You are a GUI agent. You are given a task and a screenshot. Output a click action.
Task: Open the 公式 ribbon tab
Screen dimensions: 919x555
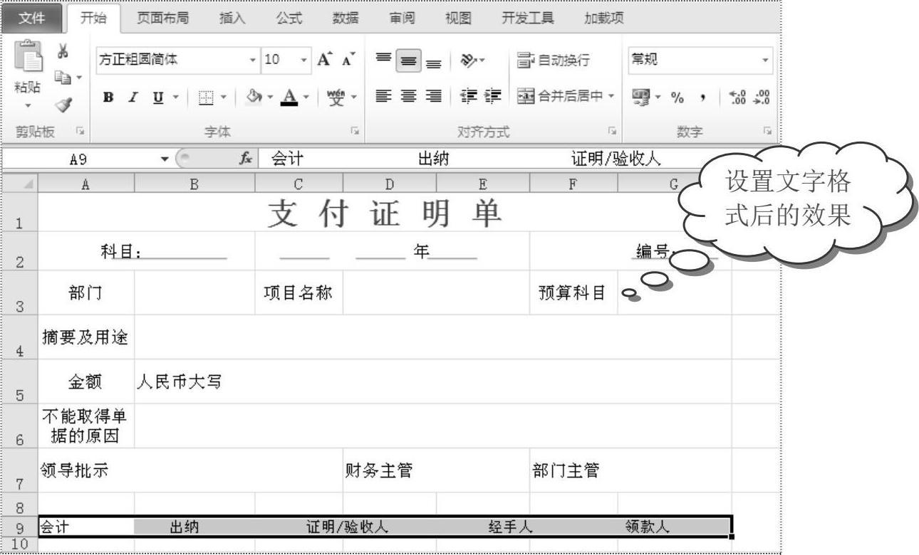click(x=289, y=18)
